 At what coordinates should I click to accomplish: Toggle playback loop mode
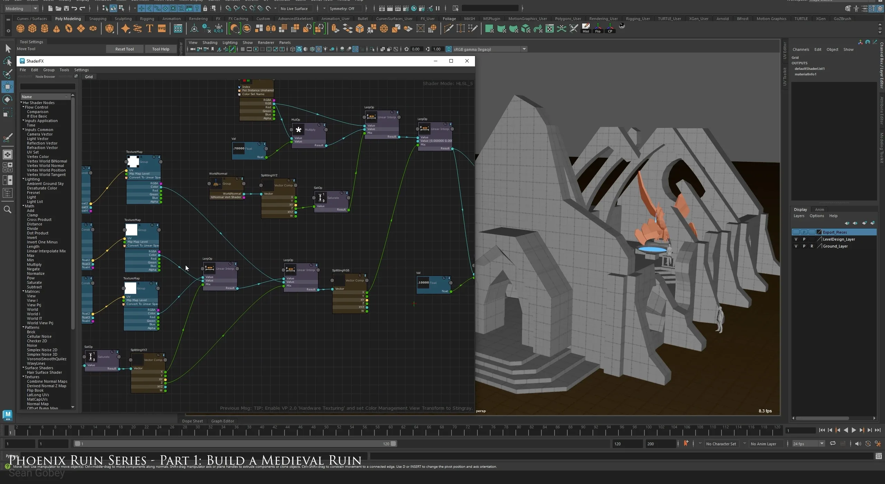coord(833,444)
